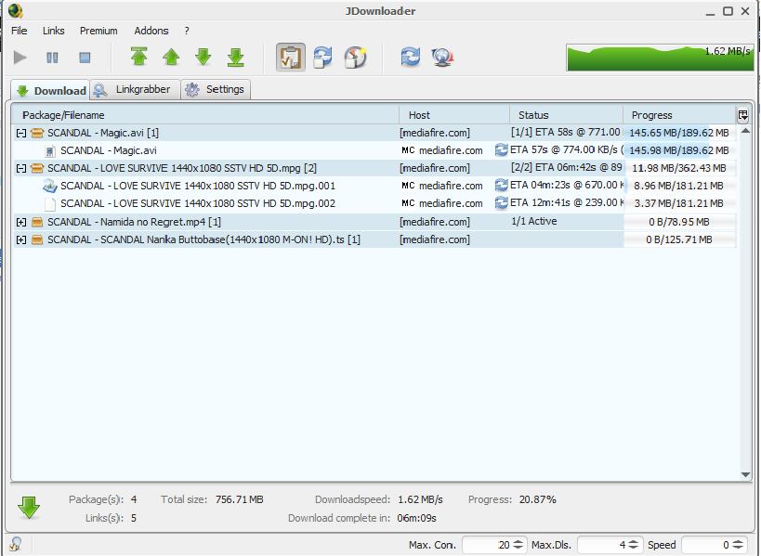Collapse the LOVE SURVIVE package

click(20, 168)
